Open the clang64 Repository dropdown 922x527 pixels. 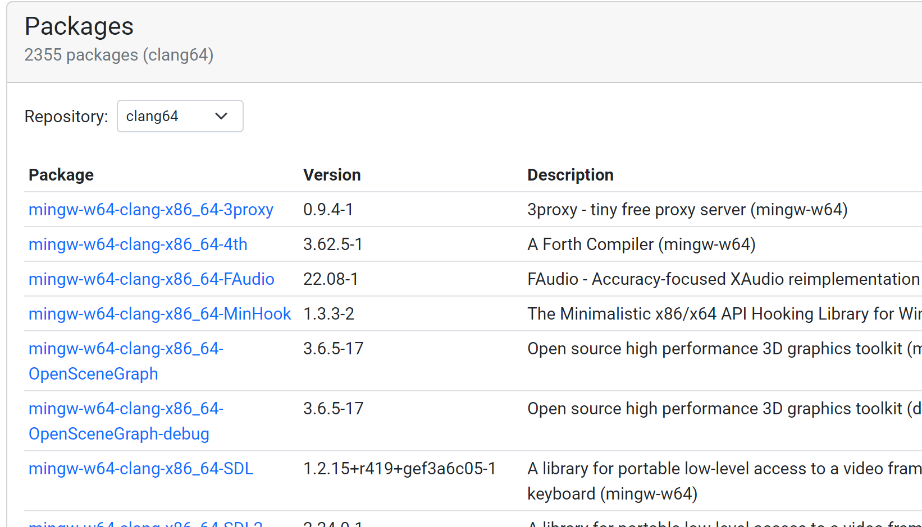(180, 116)
